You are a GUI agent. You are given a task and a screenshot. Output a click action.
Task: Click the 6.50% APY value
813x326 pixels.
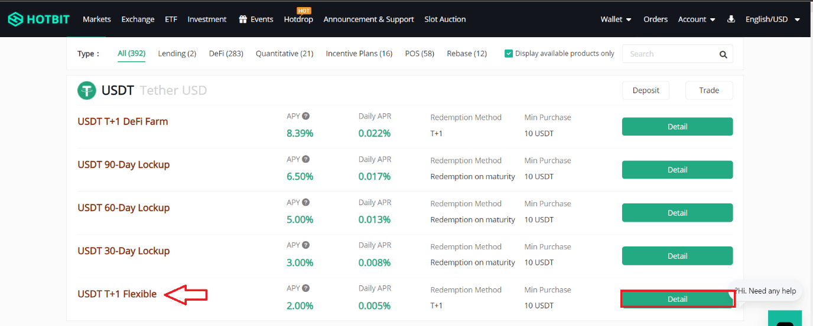(300, 176)
